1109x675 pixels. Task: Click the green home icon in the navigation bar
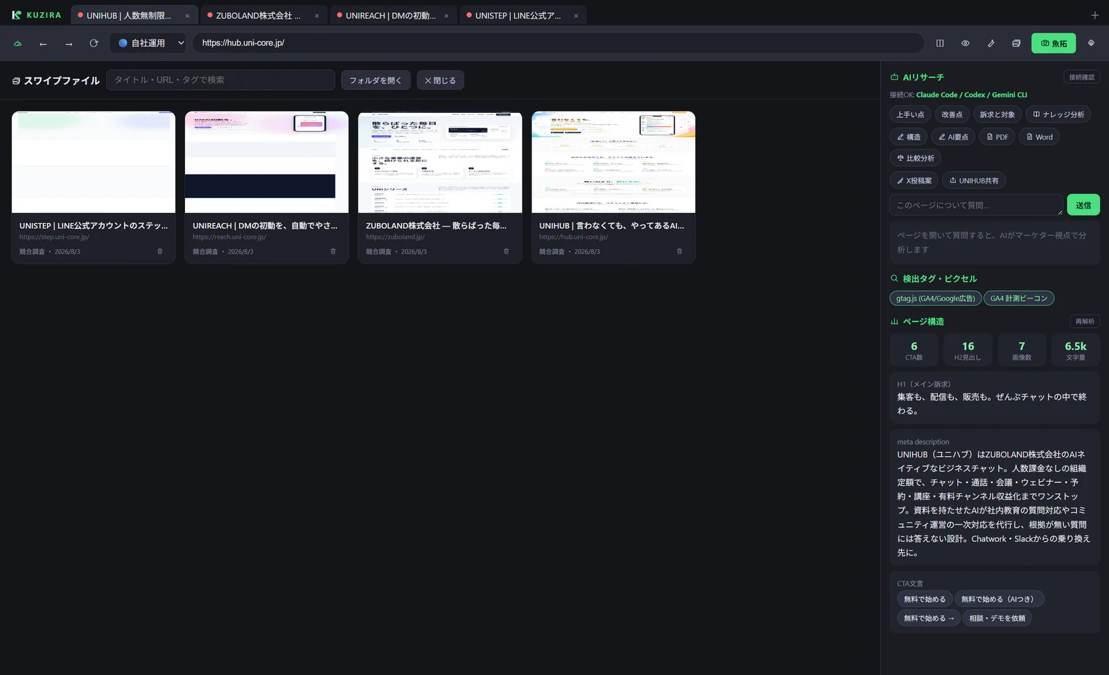[18, 43]
